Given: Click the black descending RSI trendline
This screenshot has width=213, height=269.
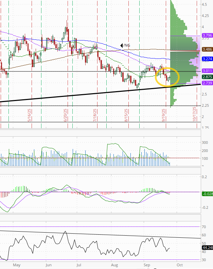Looking at the screenshot, I should coord(100,234).
